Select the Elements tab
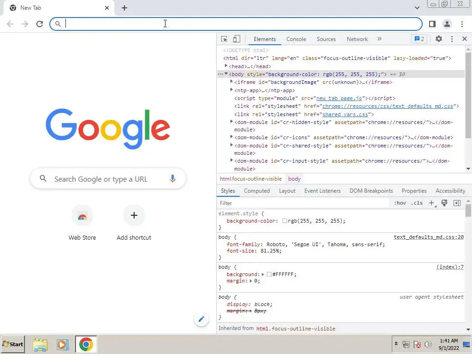The width and height of the screenshot is (472, 354). pos(265,39)
